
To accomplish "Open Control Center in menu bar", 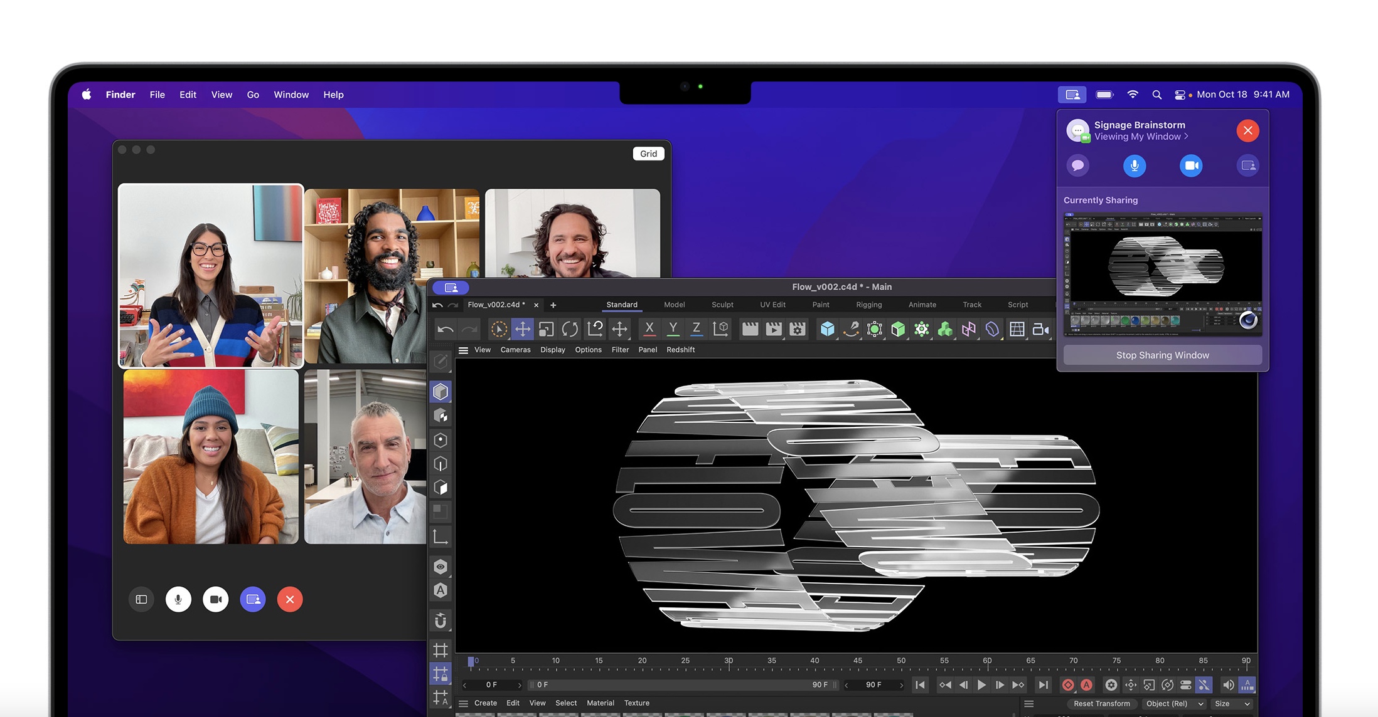I will click(x=1180, y=95).
